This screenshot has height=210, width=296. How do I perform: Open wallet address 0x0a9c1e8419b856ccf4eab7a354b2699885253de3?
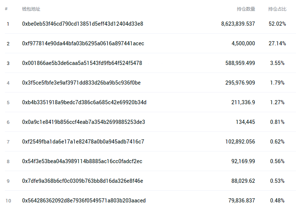pos(83,122)
